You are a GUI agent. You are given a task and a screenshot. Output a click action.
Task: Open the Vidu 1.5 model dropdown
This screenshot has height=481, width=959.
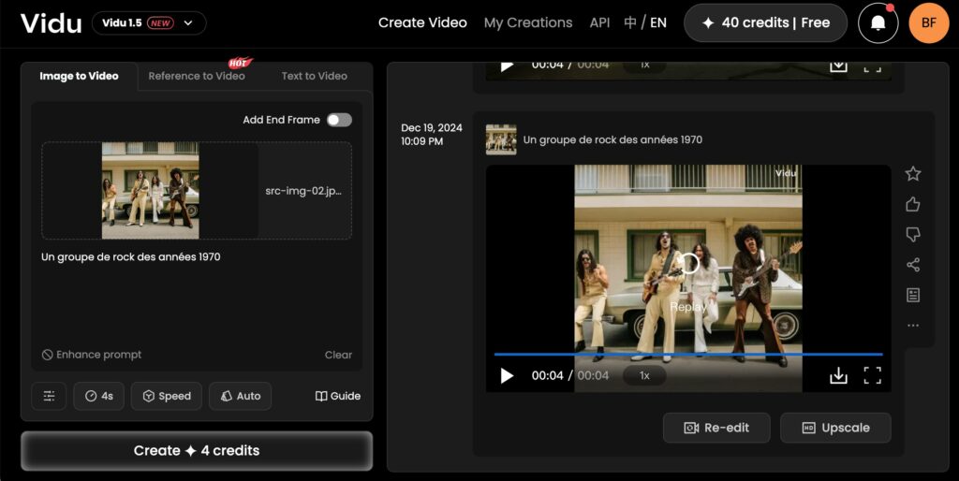coord(149,23)
